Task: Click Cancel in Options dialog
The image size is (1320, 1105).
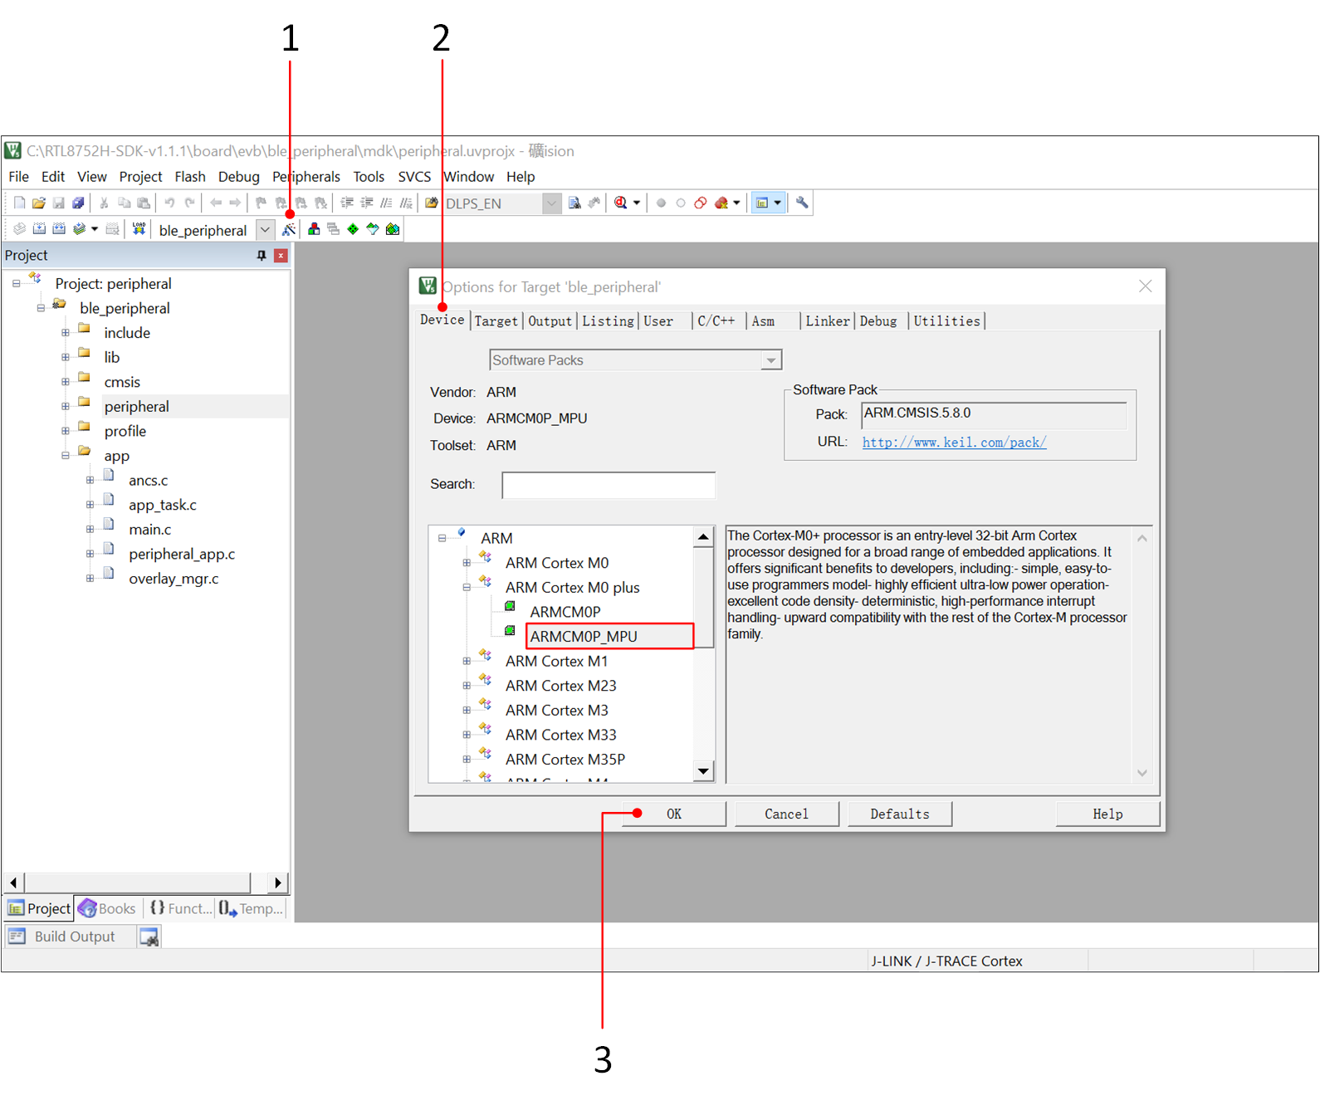Action: tap(787, 814)
